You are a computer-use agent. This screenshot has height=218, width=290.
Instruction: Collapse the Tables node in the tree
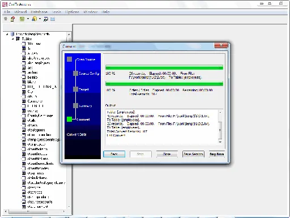point(13,39)
